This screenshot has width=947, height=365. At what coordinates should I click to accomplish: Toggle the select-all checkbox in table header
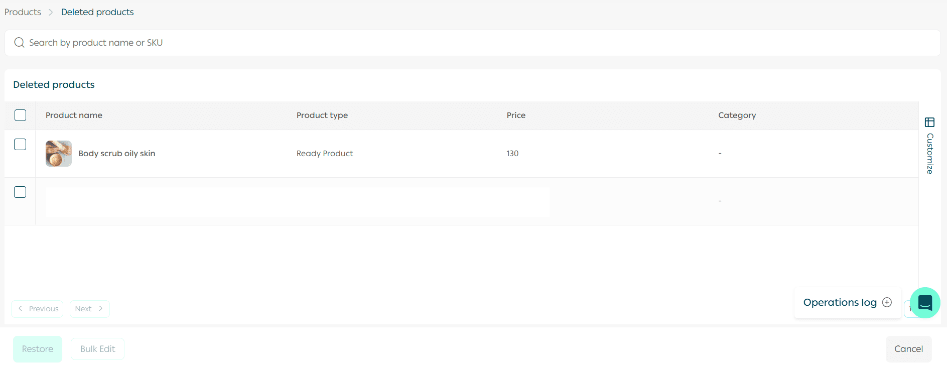pyautogui.click(x=20, y=115)
